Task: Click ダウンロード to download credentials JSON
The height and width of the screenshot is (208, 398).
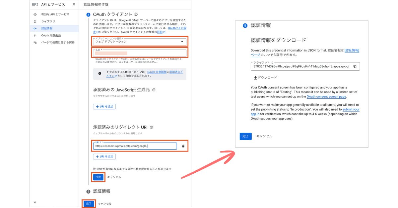Action: pyautogui.click(x=265, y=78)
